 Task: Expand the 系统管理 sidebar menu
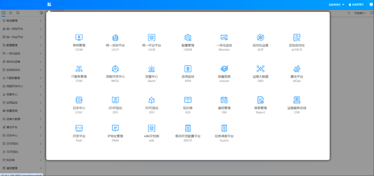(13, 21)
